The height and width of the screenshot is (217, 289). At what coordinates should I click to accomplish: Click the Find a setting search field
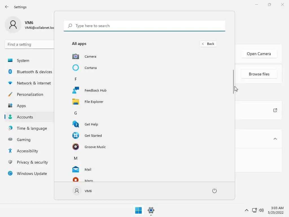29,44
